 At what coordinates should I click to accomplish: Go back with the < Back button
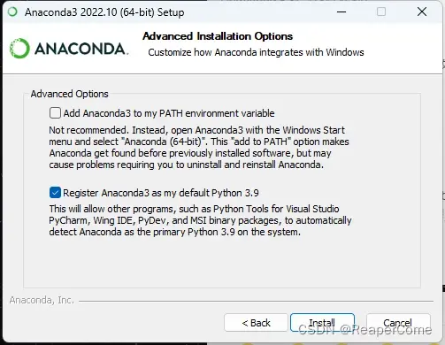(x=256, y=323)
